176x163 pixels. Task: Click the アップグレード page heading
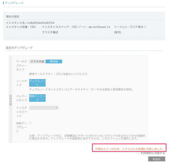click(x=14, y=3)
